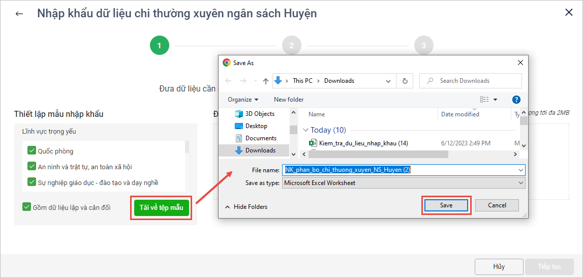This screenshot has width=583, height=278.
Task: Select the Kiem_tra_du_lieu_nhap_khau (14) Excel file
Action: 363,143
